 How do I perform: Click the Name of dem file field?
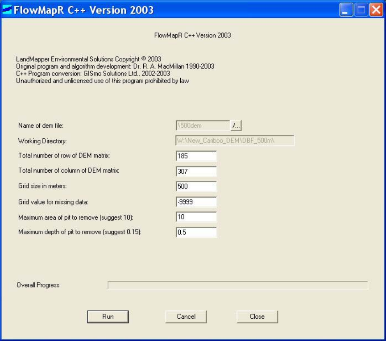click(x=203, y=125)
